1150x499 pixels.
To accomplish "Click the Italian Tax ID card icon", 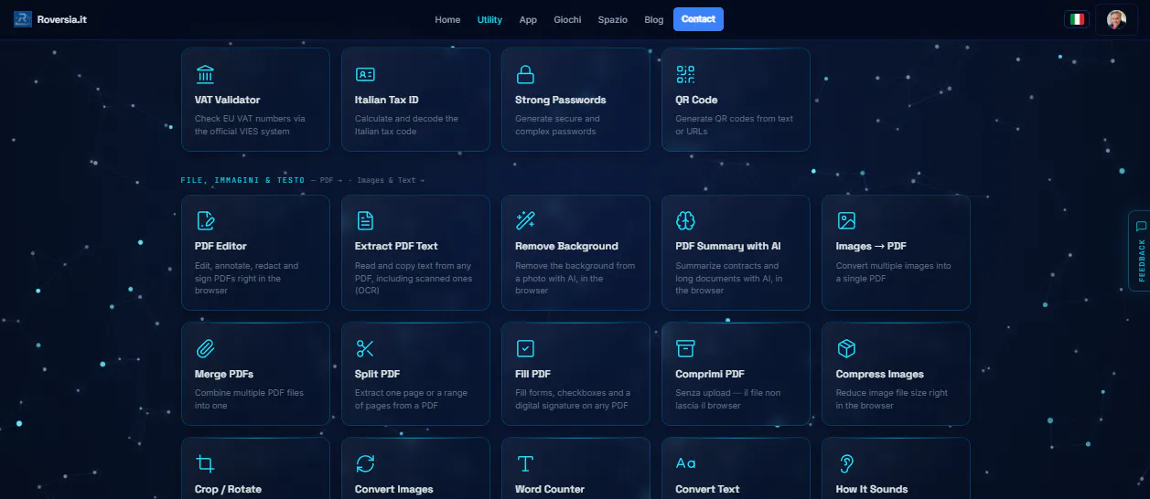I will 365,74.
